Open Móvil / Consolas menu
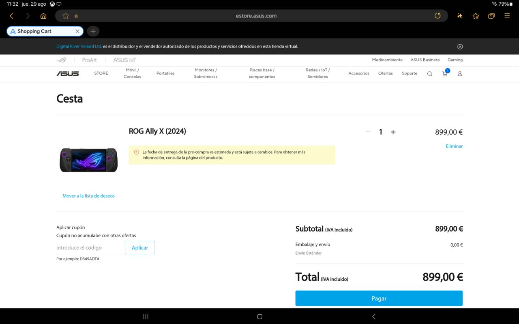 (132, 73)
